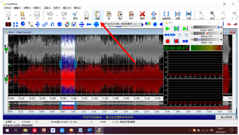This screenshot has width=239, height=135.
Task: Toggle the lower channel white square box
Action: pyautogui.click(x=6, y=76)
